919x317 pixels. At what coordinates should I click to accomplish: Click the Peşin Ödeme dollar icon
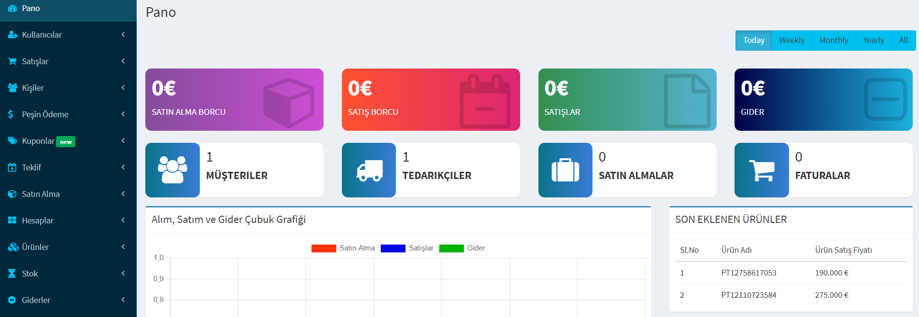[11, 114]
